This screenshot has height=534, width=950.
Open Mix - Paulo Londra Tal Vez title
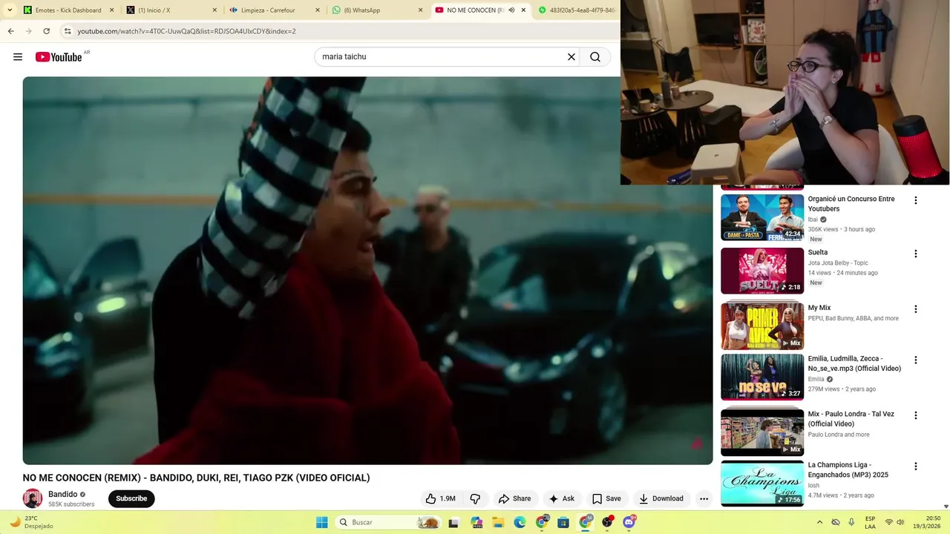coord(851,419)
